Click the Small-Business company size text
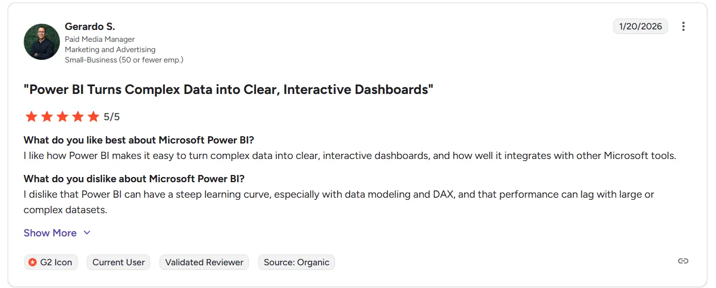This screenshot has height=288, width=716. (x=124, y=60)
